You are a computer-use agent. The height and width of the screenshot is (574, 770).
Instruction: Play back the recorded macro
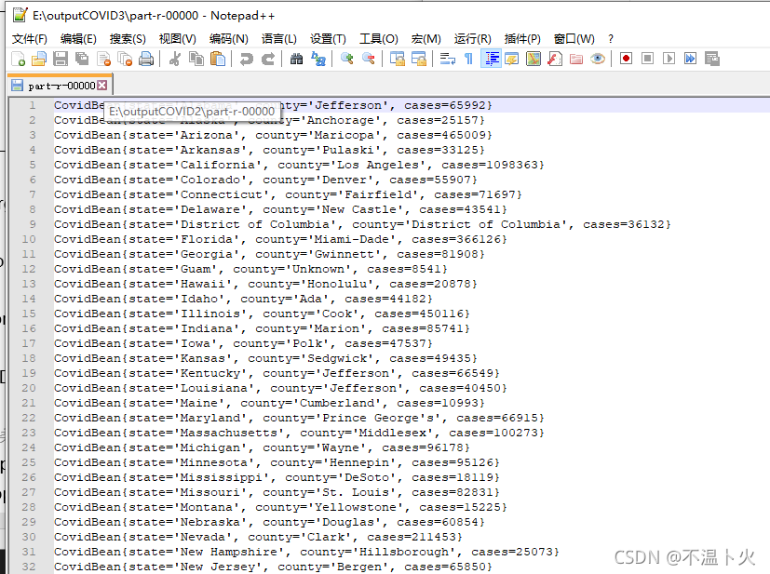(669, 59)
